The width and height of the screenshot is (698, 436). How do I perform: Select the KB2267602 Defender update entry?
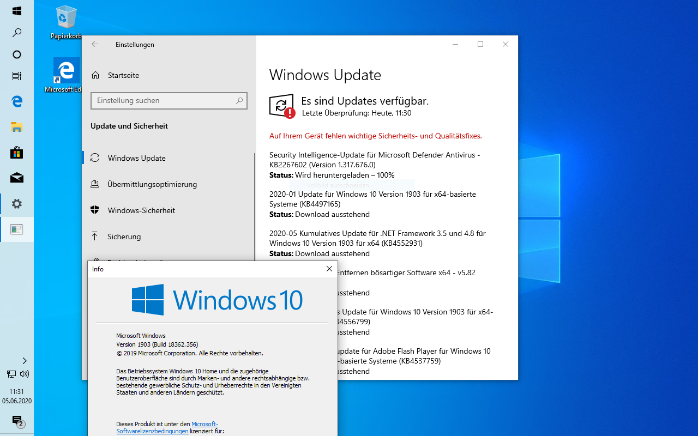click(375, 165)
